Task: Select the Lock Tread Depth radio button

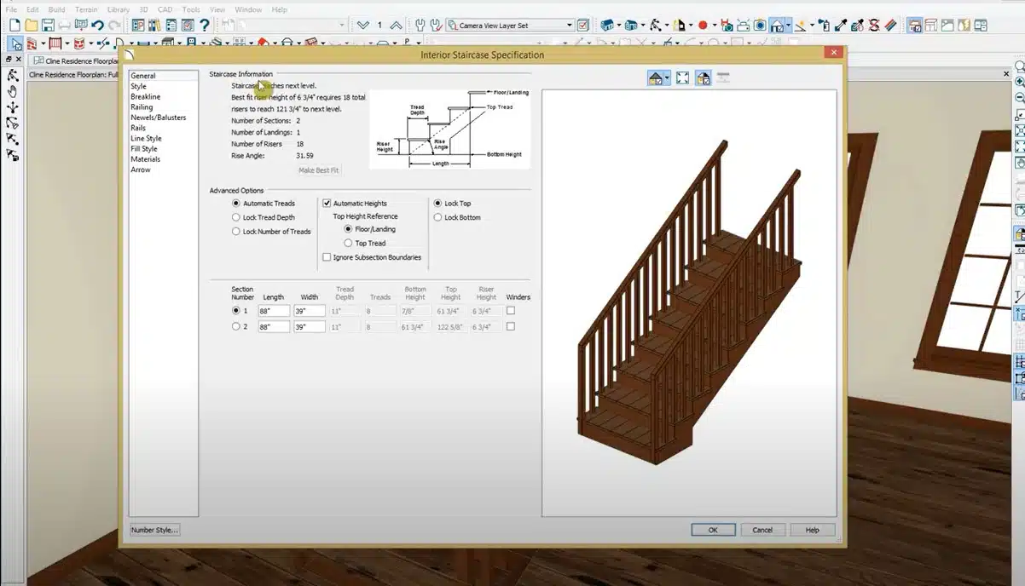Action: tap(236, 218)
